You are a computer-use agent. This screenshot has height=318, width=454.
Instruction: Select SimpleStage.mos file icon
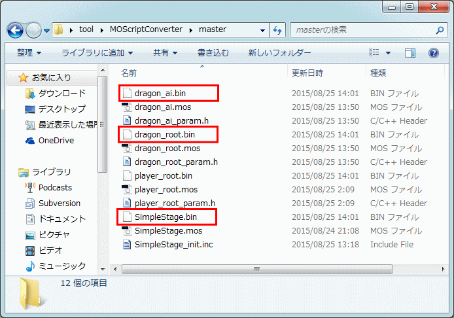(127, 230)
